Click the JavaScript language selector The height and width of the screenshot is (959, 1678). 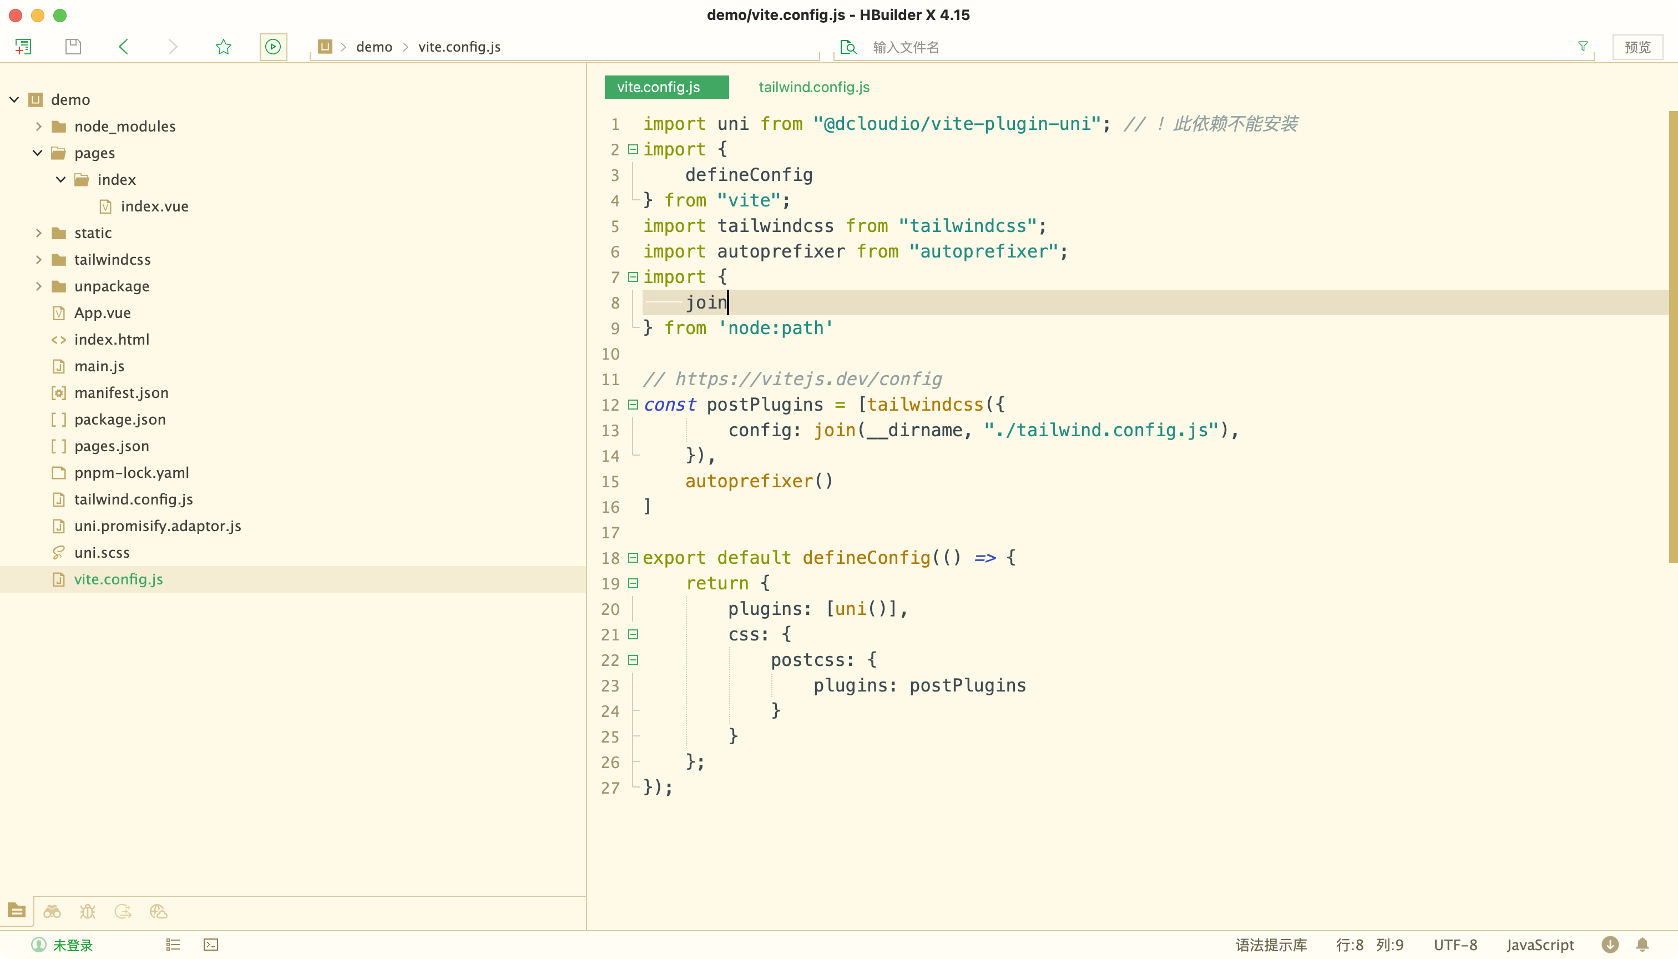[x=1540, y=945]
